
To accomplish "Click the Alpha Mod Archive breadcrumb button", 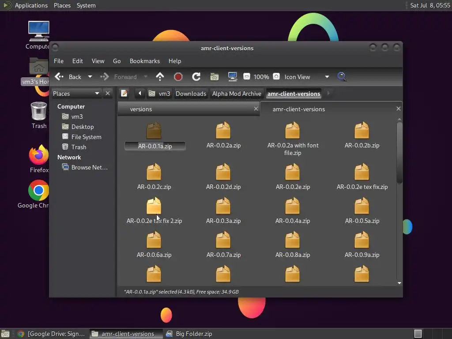I will click(x=237, y=94).
